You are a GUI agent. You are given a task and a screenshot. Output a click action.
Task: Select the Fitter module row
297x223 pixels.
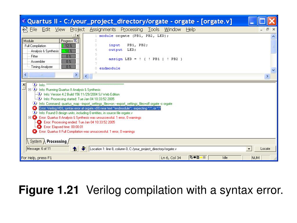pyautogui.click(x=50, y=56)
